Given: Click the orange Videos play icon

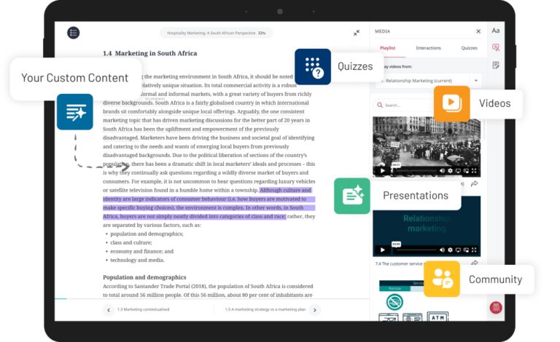Looking at the screenshot, I should [451, 103].
